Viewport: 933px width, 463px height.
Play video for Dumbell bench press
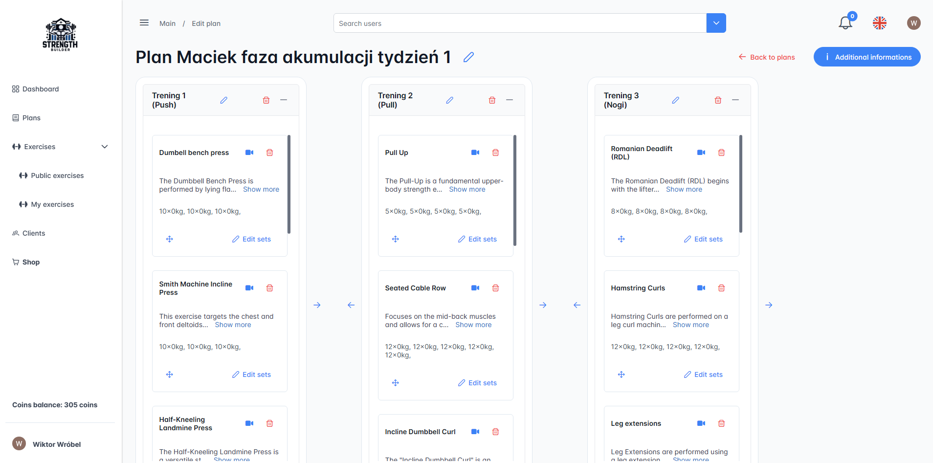249,153
